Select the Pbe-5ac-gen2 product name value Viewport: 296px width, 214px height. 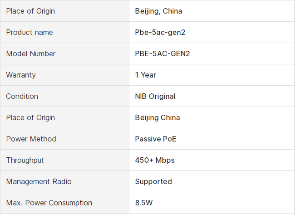click(x=160, y=32)
